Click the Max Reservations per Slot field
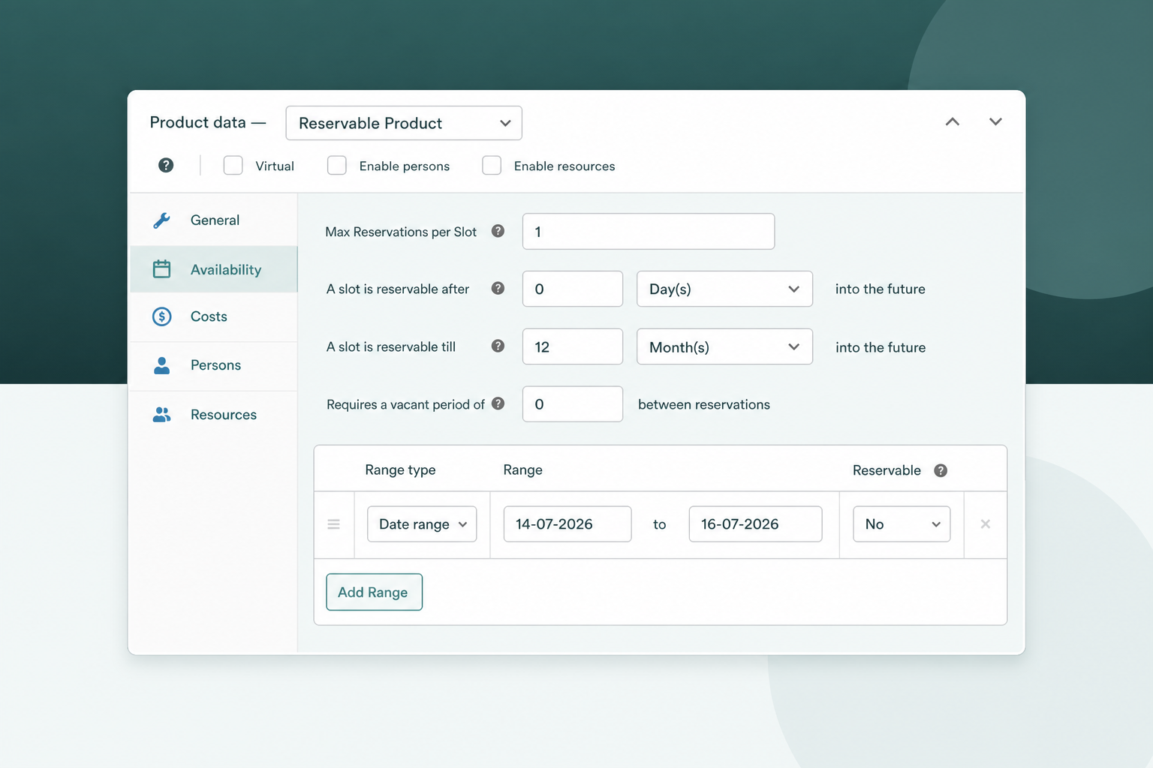 point(649,232)
